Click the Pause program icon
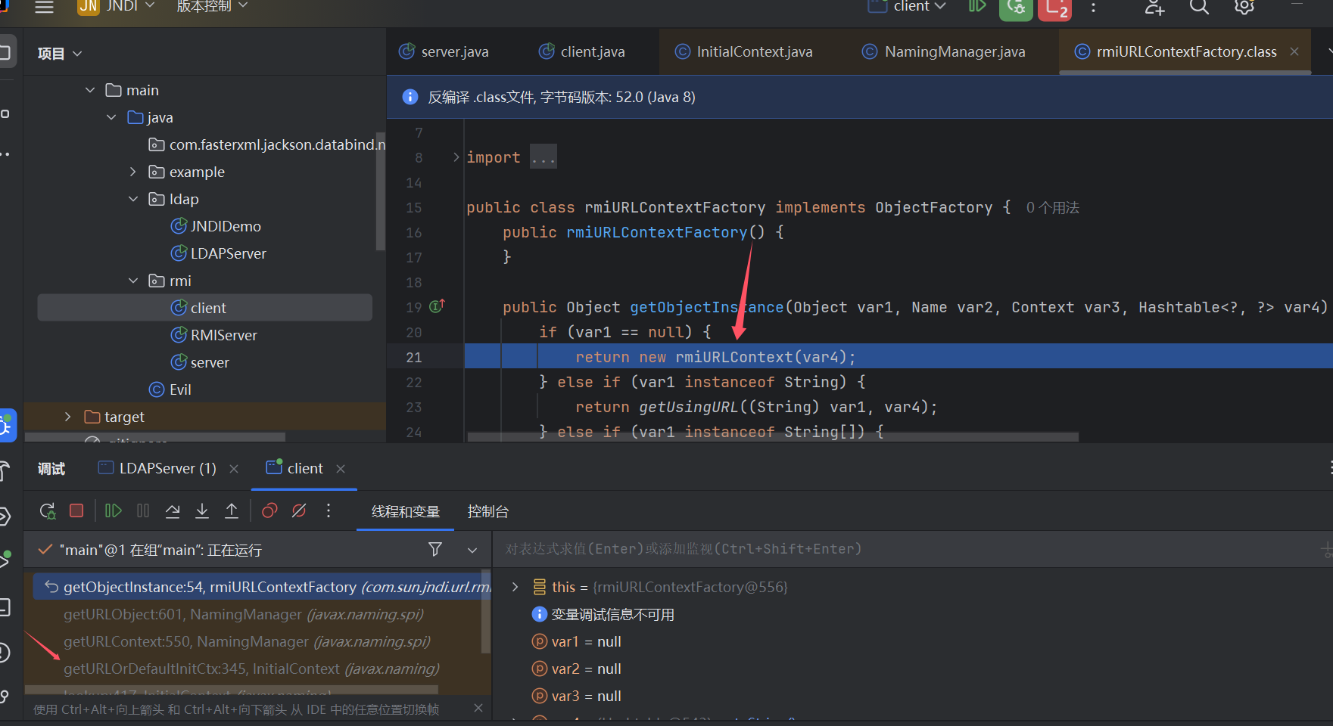1333x726 pixels. (143, 511)
